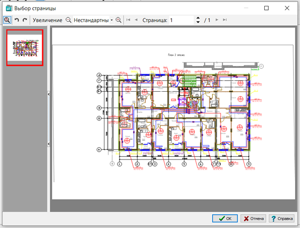Go to previous page
This screenshot has height=228, width=300.
(x=136, y=20)
